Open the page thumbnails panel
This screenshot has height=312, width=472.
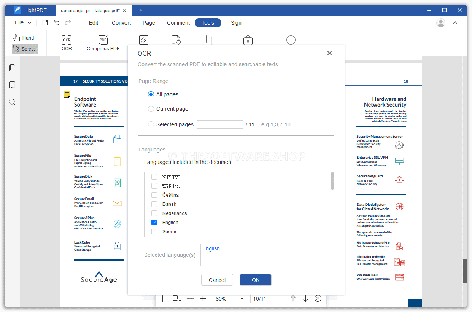coord(12,68)
